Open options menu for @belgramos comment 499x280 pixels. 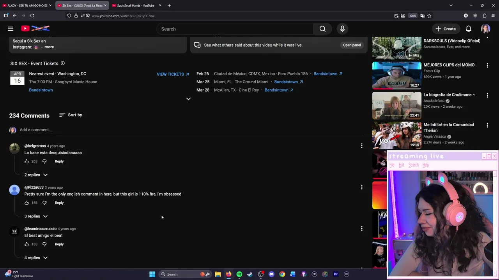click(361, 146)
